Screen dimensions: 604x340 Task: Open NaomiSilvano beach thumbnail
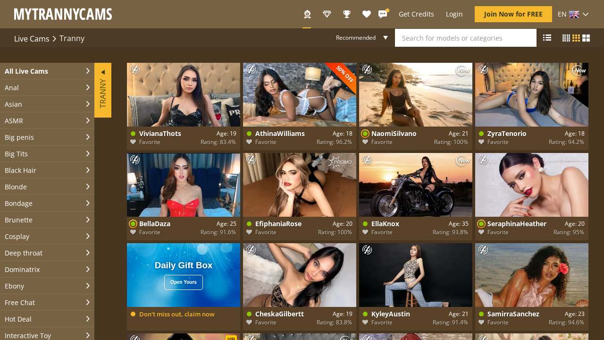tap(416, 94)
